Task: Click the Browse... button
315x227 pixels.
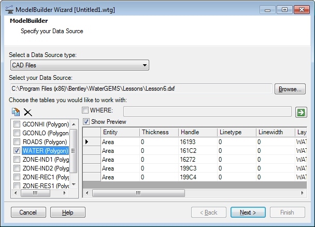Action: pyautogui.click(x=290, y=89)
